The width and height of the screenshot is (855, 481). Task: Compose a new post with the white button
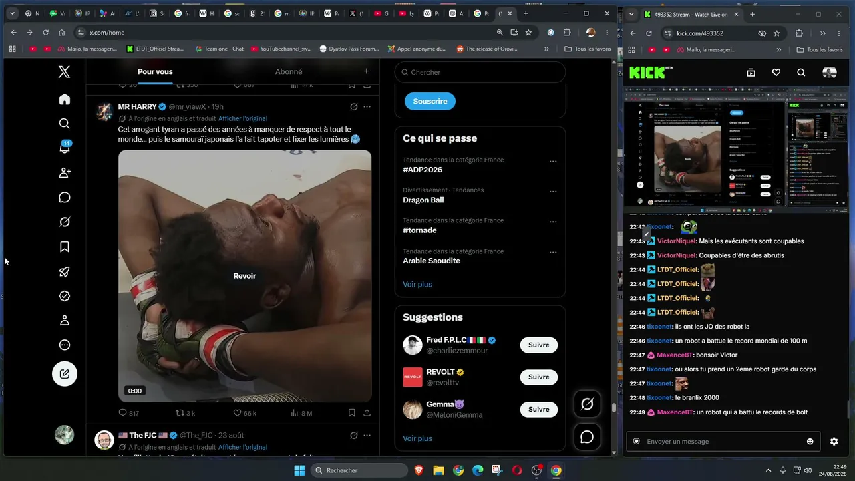pyautogui.click(x=65, y=374)
